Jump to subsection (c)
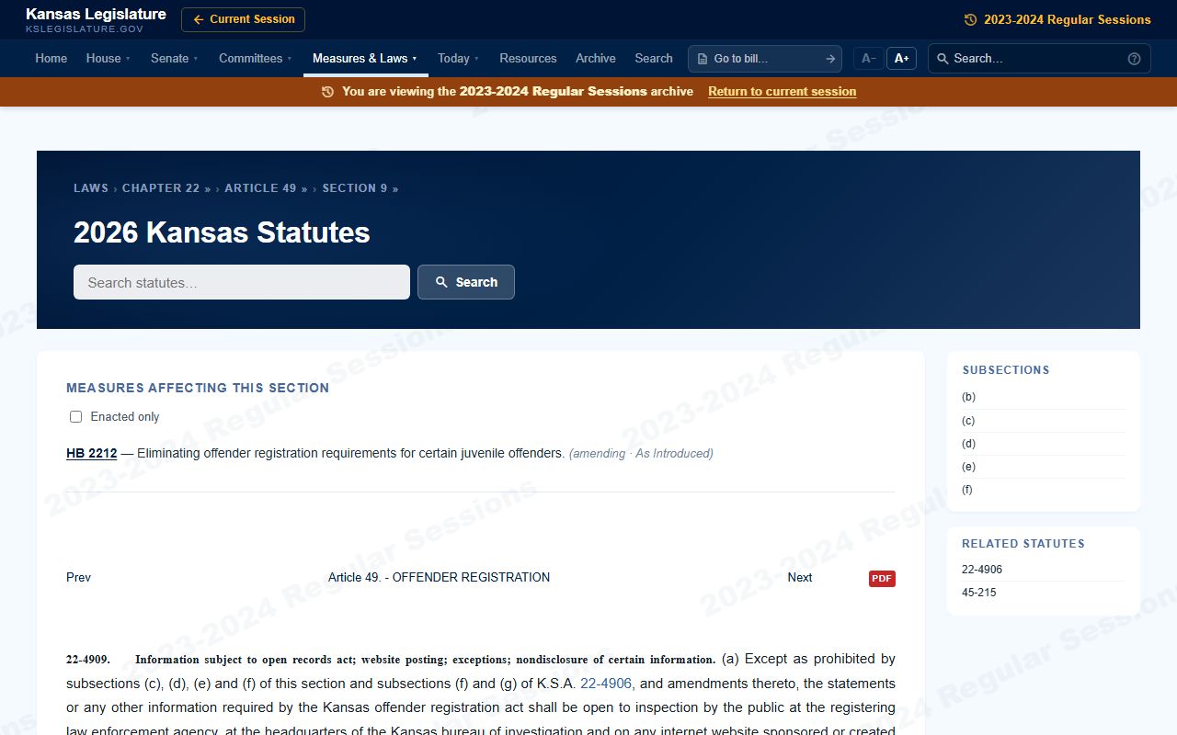This screenshot has width=1177, height=735. 968,421
